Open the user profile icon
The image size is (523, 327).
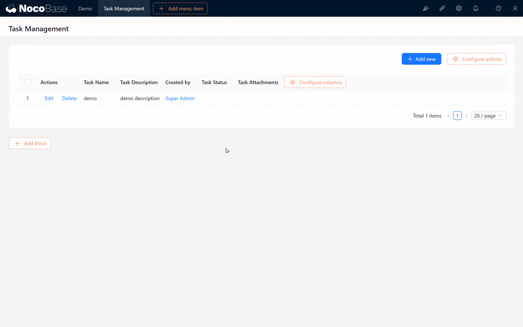coord(515,8)
